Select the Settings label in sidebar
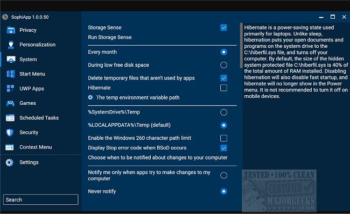 pos(29,162)
